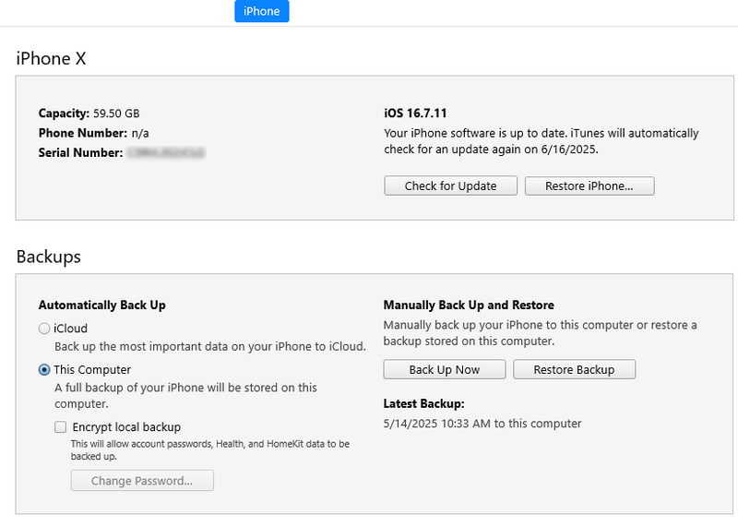Click the Latest Backup label
The height and width of the screenshot is (527, 738).
pyautogui.click(x=424, y=403)
